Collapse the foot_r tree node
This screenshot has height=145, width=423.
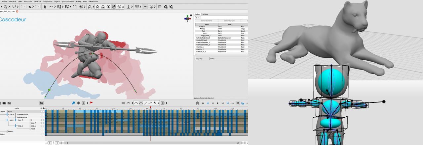pyautogui.click(x=202, y=31)
